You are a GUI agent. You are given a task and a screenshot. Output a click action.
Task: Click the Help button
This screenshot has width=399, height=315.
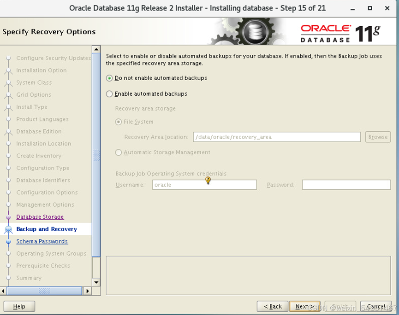pyautogui.click(x=19, y=306)
